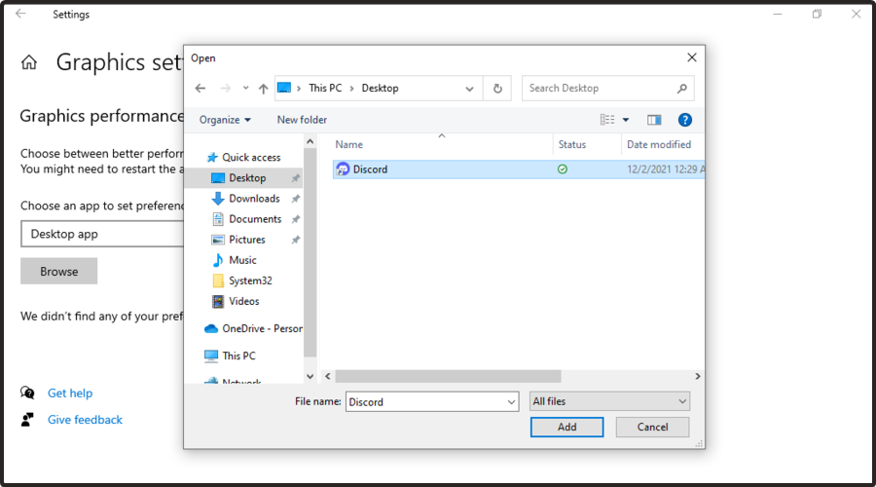Close the Open dialog with X
876x487 pixels.
(692, 57)
